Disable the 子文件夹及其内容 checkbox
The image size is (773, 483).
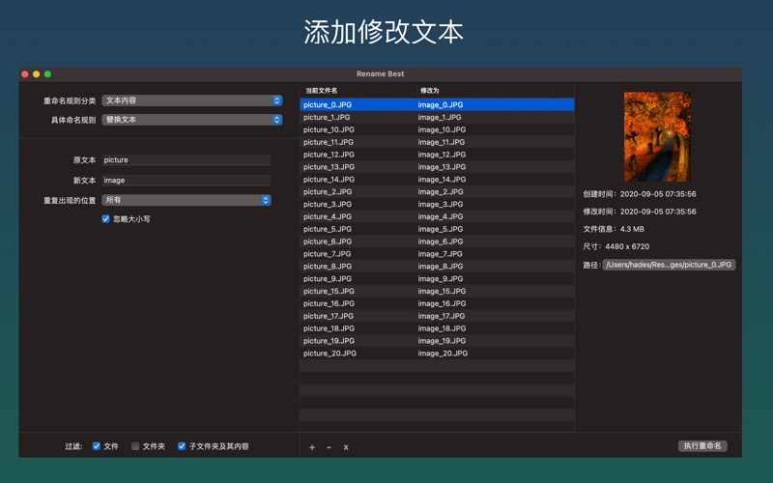[x=182, y=446]
